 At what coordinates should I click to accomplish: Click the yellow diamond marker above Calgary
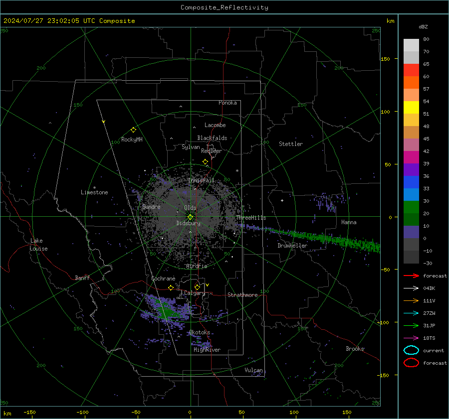[x=197, y=287]
